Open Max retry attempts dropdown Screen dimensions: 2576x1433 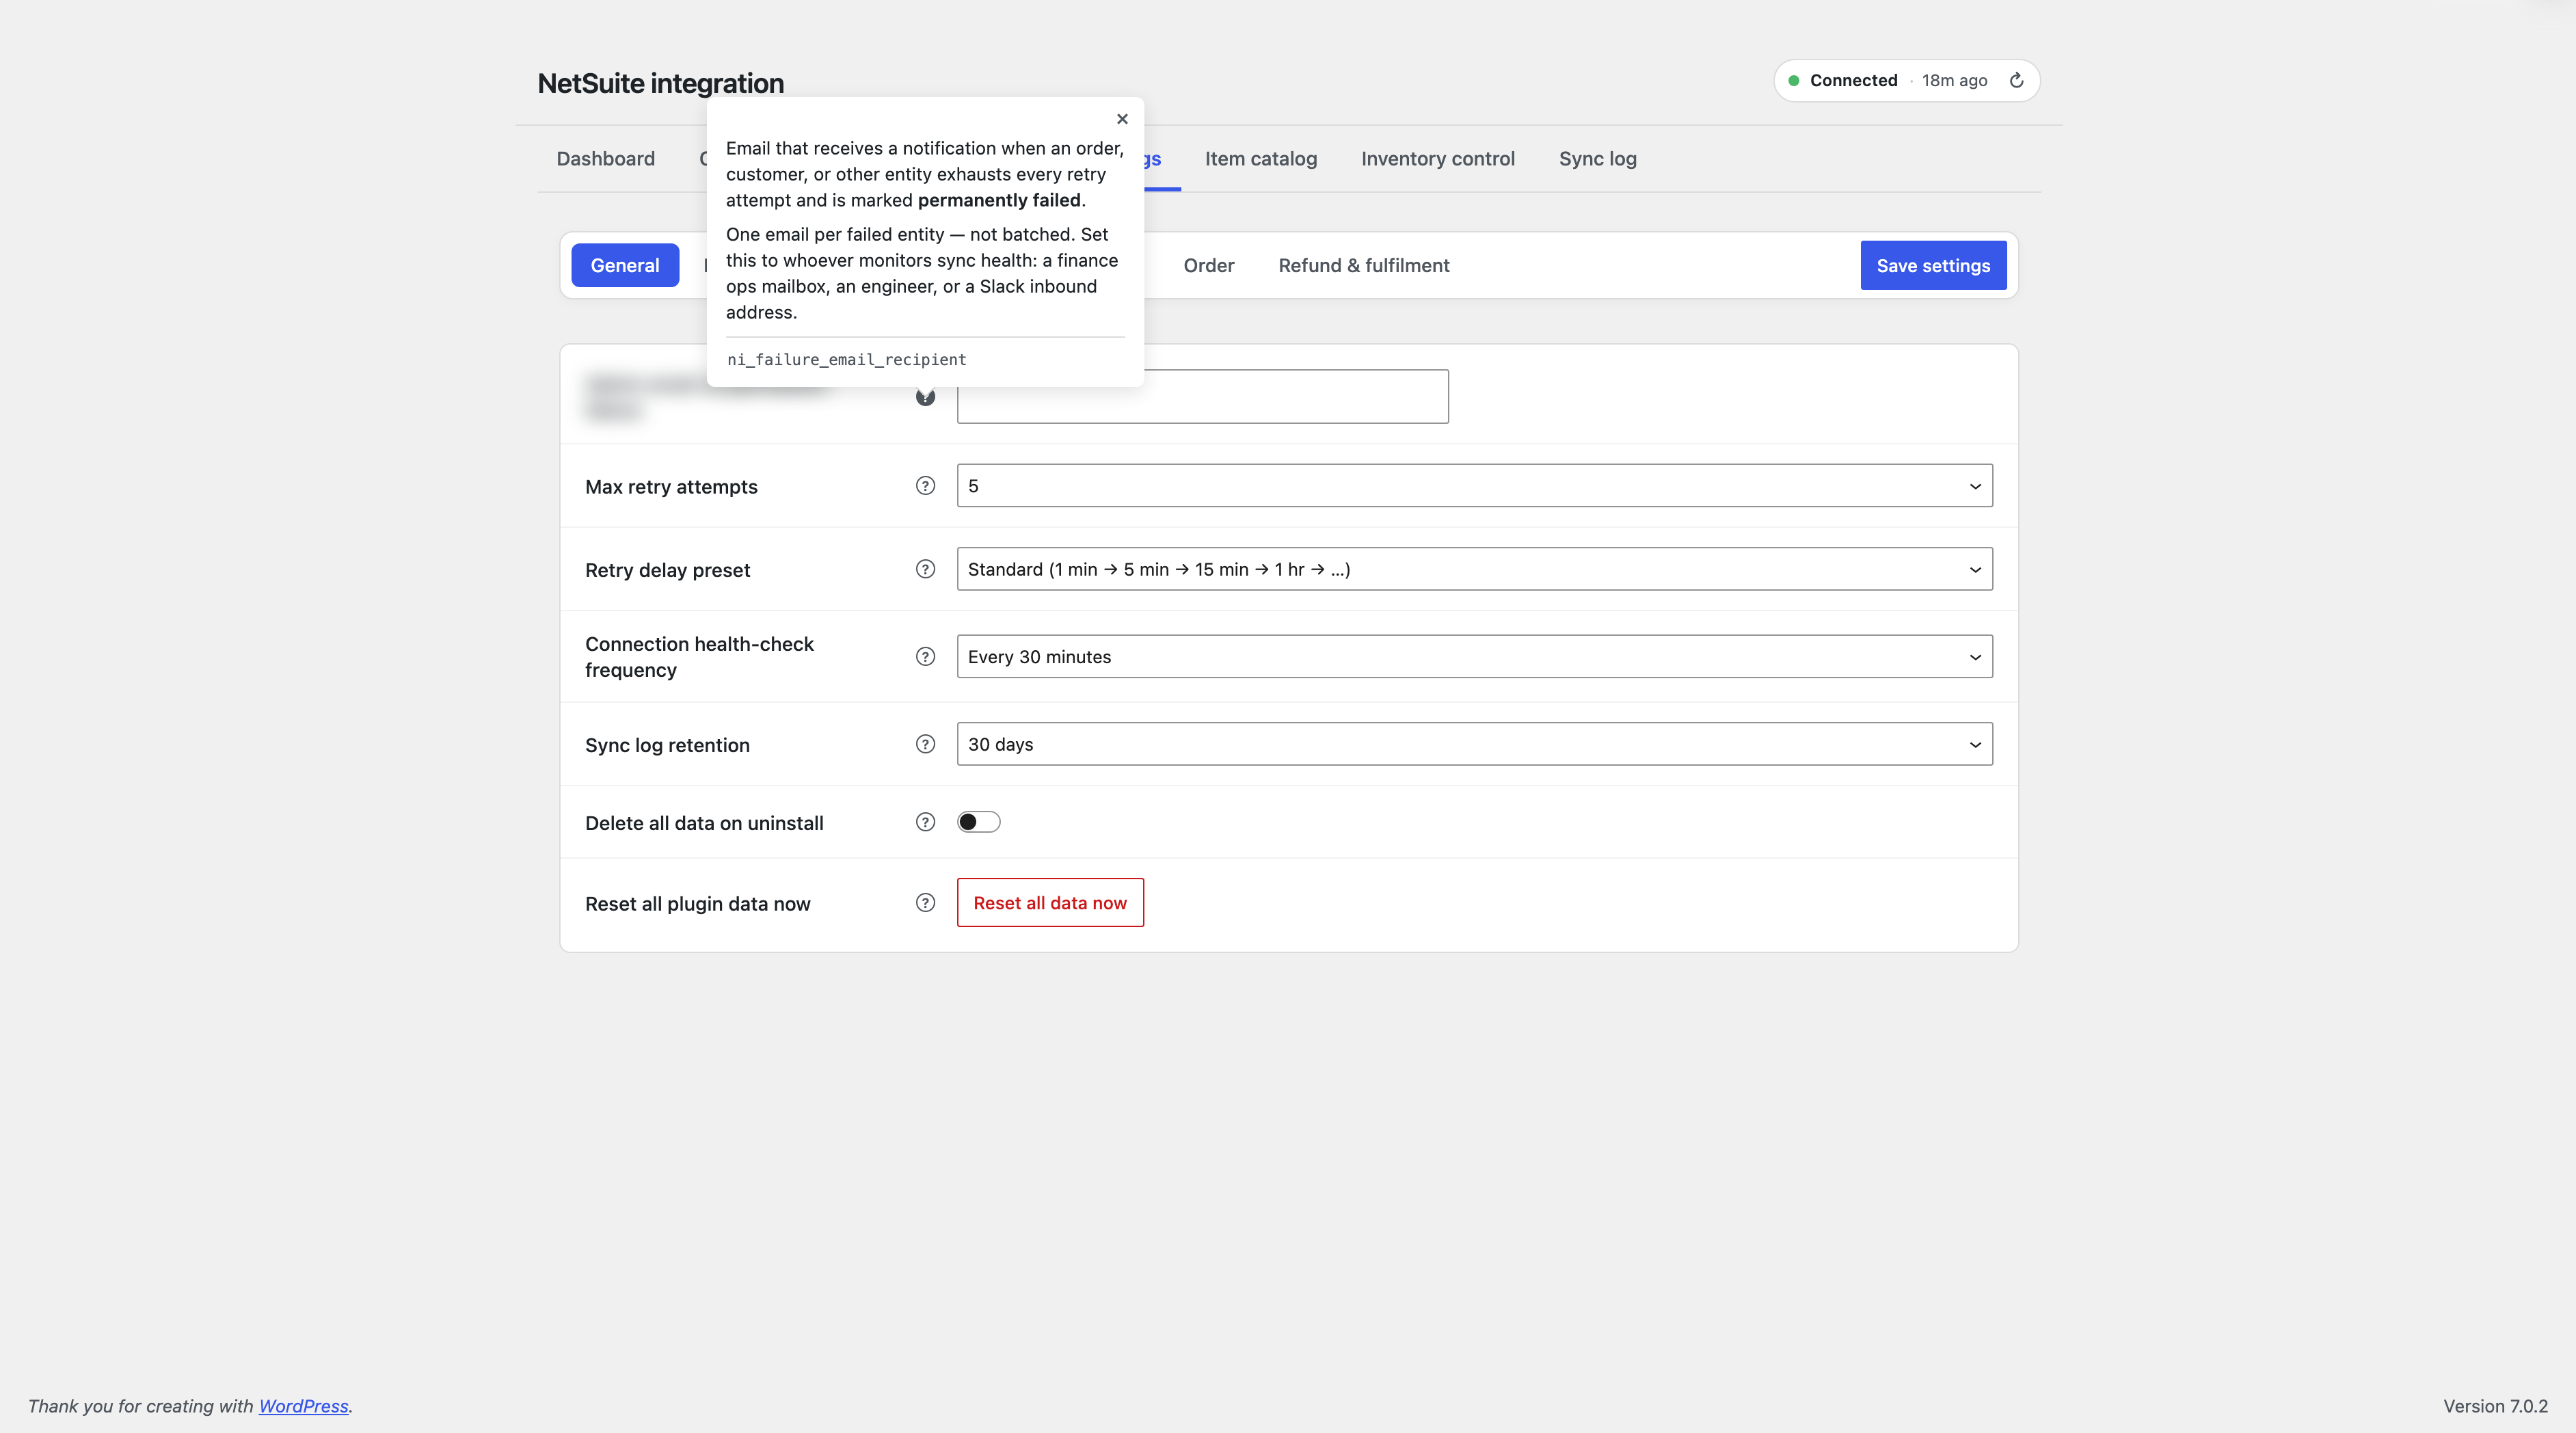(1474, 486)
